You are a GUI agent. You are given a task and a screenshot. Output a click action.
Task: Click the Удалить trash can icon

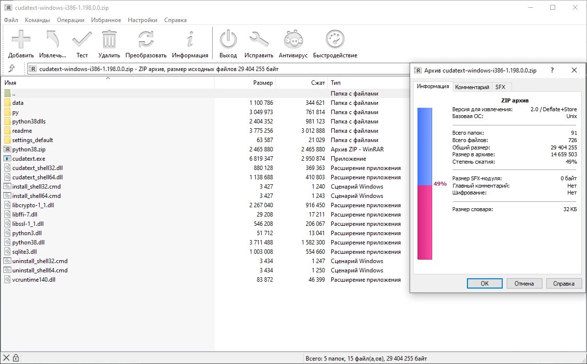pyautogui.click(x=109, y=39)
